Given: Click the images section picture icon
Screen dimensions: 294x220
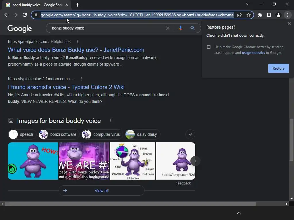Looking at the screenshot, I should click(x=11, y=121).
